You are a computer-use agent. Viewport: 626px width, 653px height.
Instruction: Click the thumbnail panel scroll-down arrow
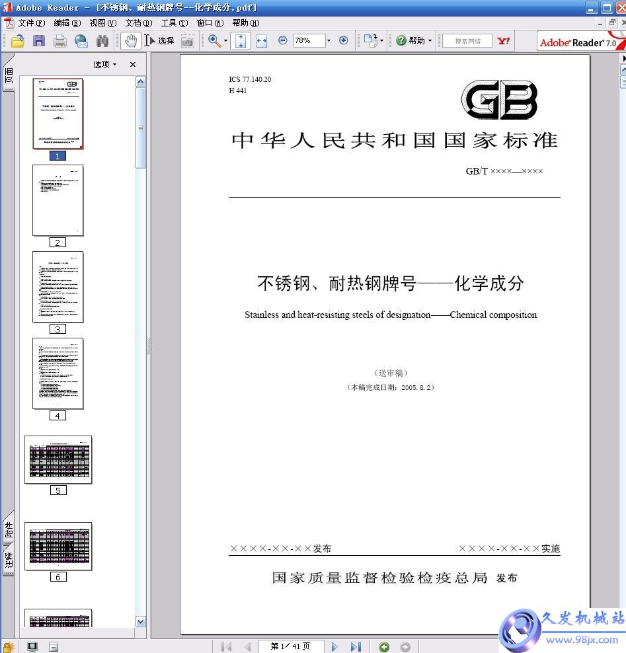pyautogui.click(x=141, y=622)
